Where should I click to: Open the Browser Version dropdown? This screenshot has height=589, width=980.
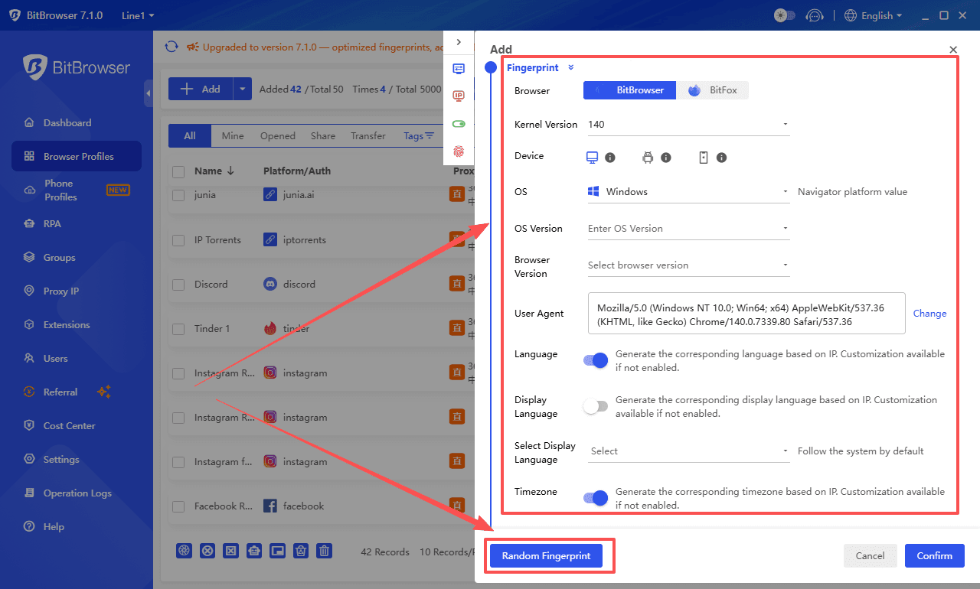point(784,265)
